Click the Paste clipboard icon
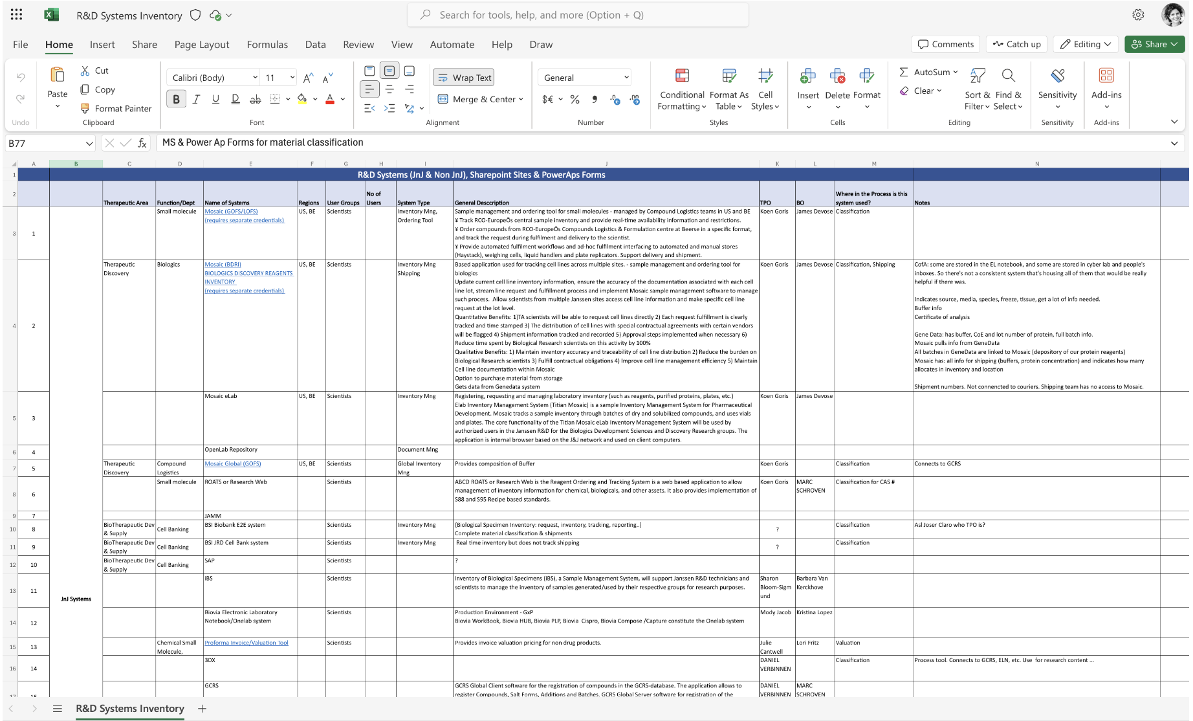 pos(58,75)
